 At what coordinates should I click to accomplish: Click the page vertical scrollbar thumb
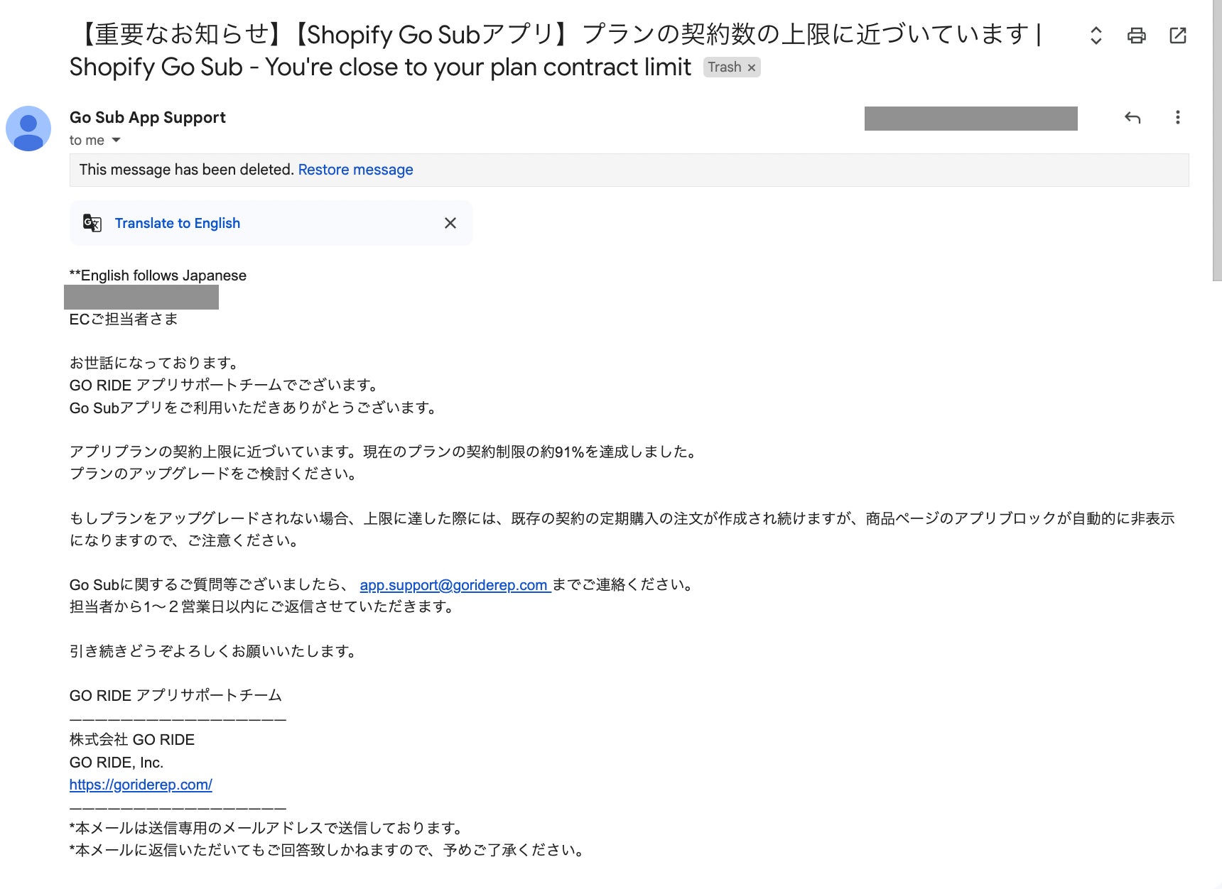pyautogui.click(x=1217, y=141)
